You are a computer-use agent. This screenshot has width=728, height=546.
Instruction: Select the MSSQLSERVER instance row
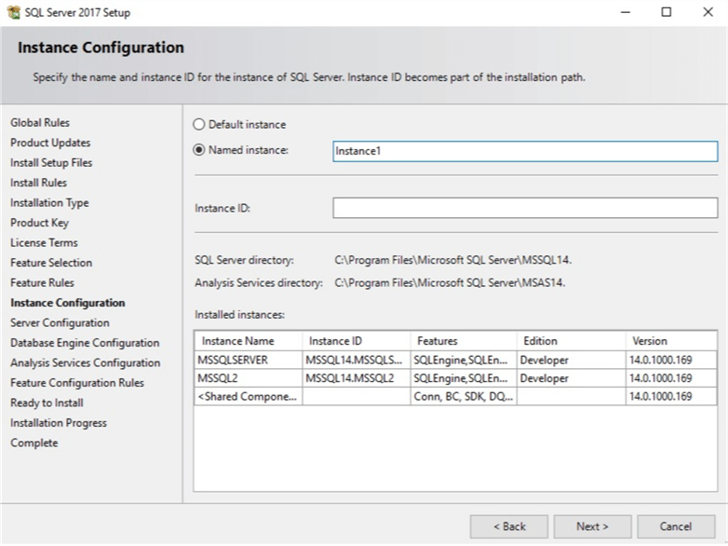[455, 361]
